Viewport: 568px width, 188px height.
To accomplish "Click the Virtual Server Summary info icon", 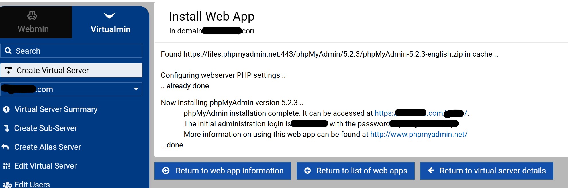I will coord(6,109).
